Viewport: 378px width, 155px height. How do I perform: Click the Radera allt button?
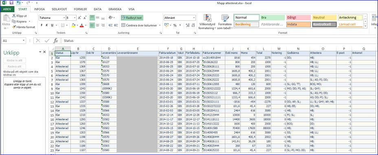15,66
